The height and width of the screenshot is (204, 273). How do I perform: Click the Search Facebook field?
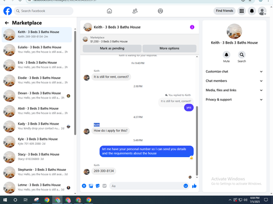point(44,11)
